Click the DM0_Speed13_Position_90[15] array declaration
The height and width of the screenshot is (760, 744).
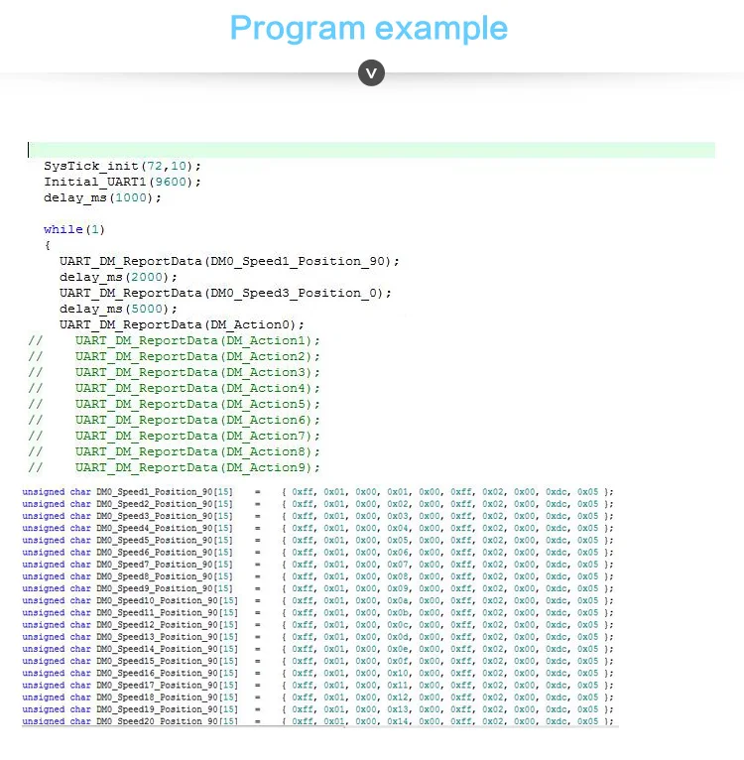point(318,637)
